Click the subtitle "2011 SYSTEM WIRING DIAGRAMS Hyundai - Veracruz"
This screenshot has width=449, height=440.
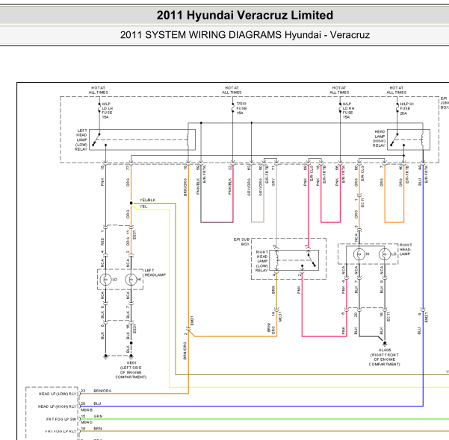pyautogui.click(x=245, y=35)
